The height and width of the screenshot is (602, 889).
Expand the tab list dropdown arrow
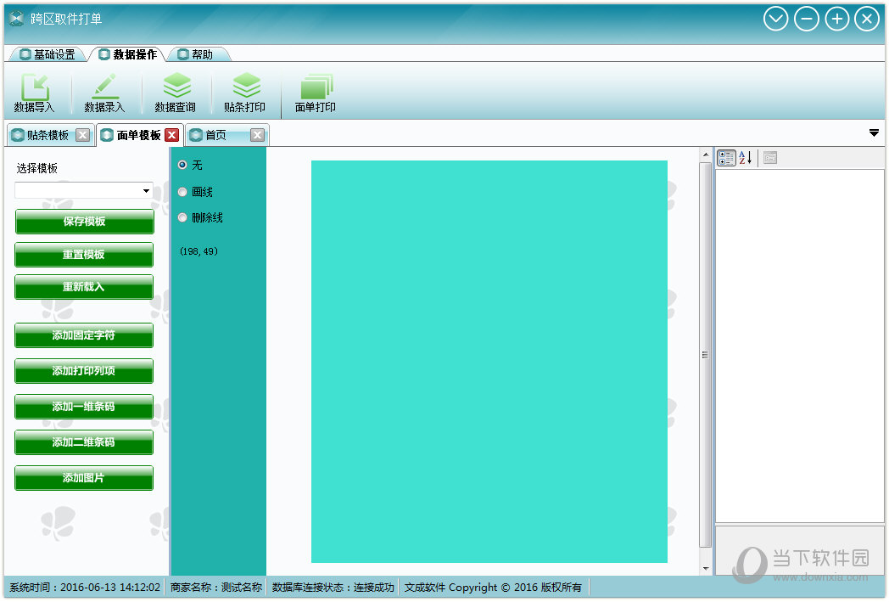874,133
